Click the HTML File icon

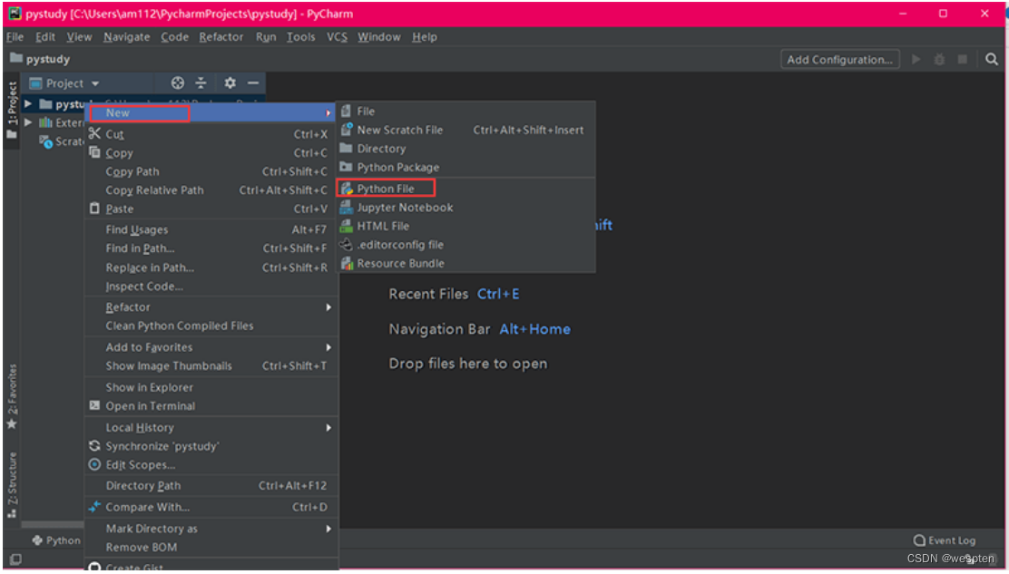[347, 226]
